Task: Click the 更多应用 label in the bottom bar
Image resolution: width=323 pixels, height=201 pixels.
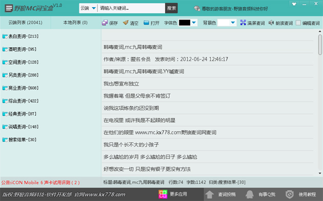Action: click(x=178, y=194)
